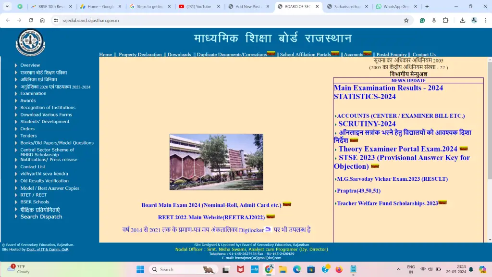Expand the Tenders arrow in sidebar
The height and width of the screenshot is (277, 492).
[16, 136]
